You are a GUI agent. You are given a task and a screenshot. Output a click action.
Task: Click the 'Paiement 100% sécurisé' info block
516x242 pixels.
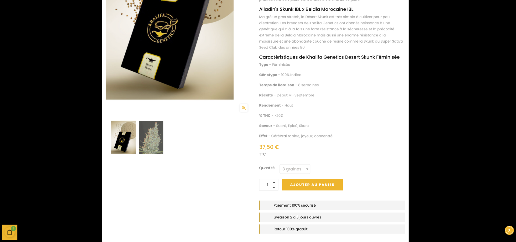click(x=332, y=205)
